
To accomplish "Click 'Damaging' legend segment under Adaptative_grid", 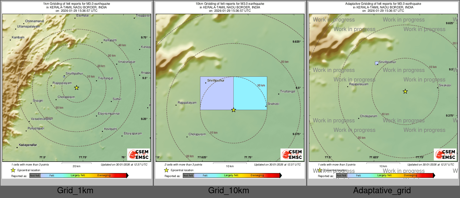I will (411, 175).
